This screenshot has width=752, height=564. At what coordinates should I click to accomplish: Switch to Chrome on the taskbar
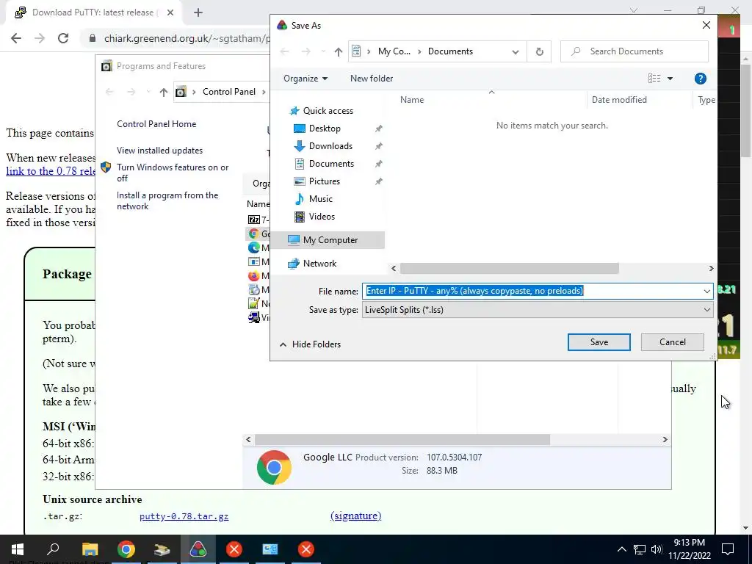pos(126,549)
